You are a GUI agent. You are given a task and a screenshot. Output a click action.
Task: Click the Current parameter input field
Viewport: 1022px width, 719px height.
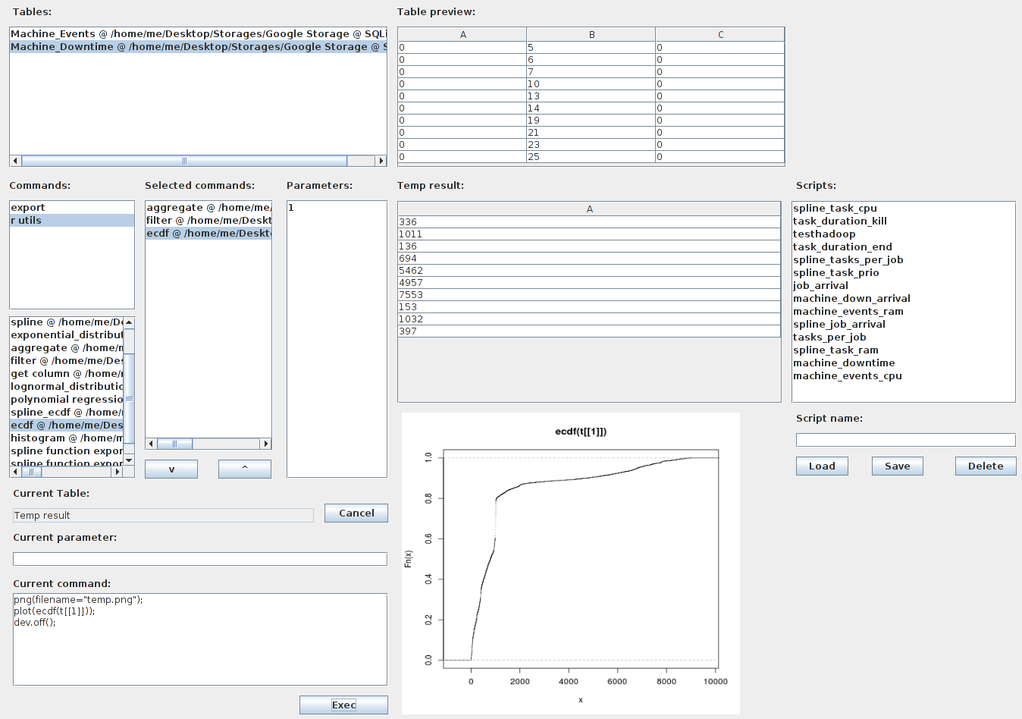click(200, 559)
